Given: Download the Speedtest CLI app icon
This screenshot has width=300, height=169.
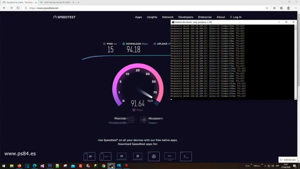Looking at the screenshot, I should click(186, 156).
